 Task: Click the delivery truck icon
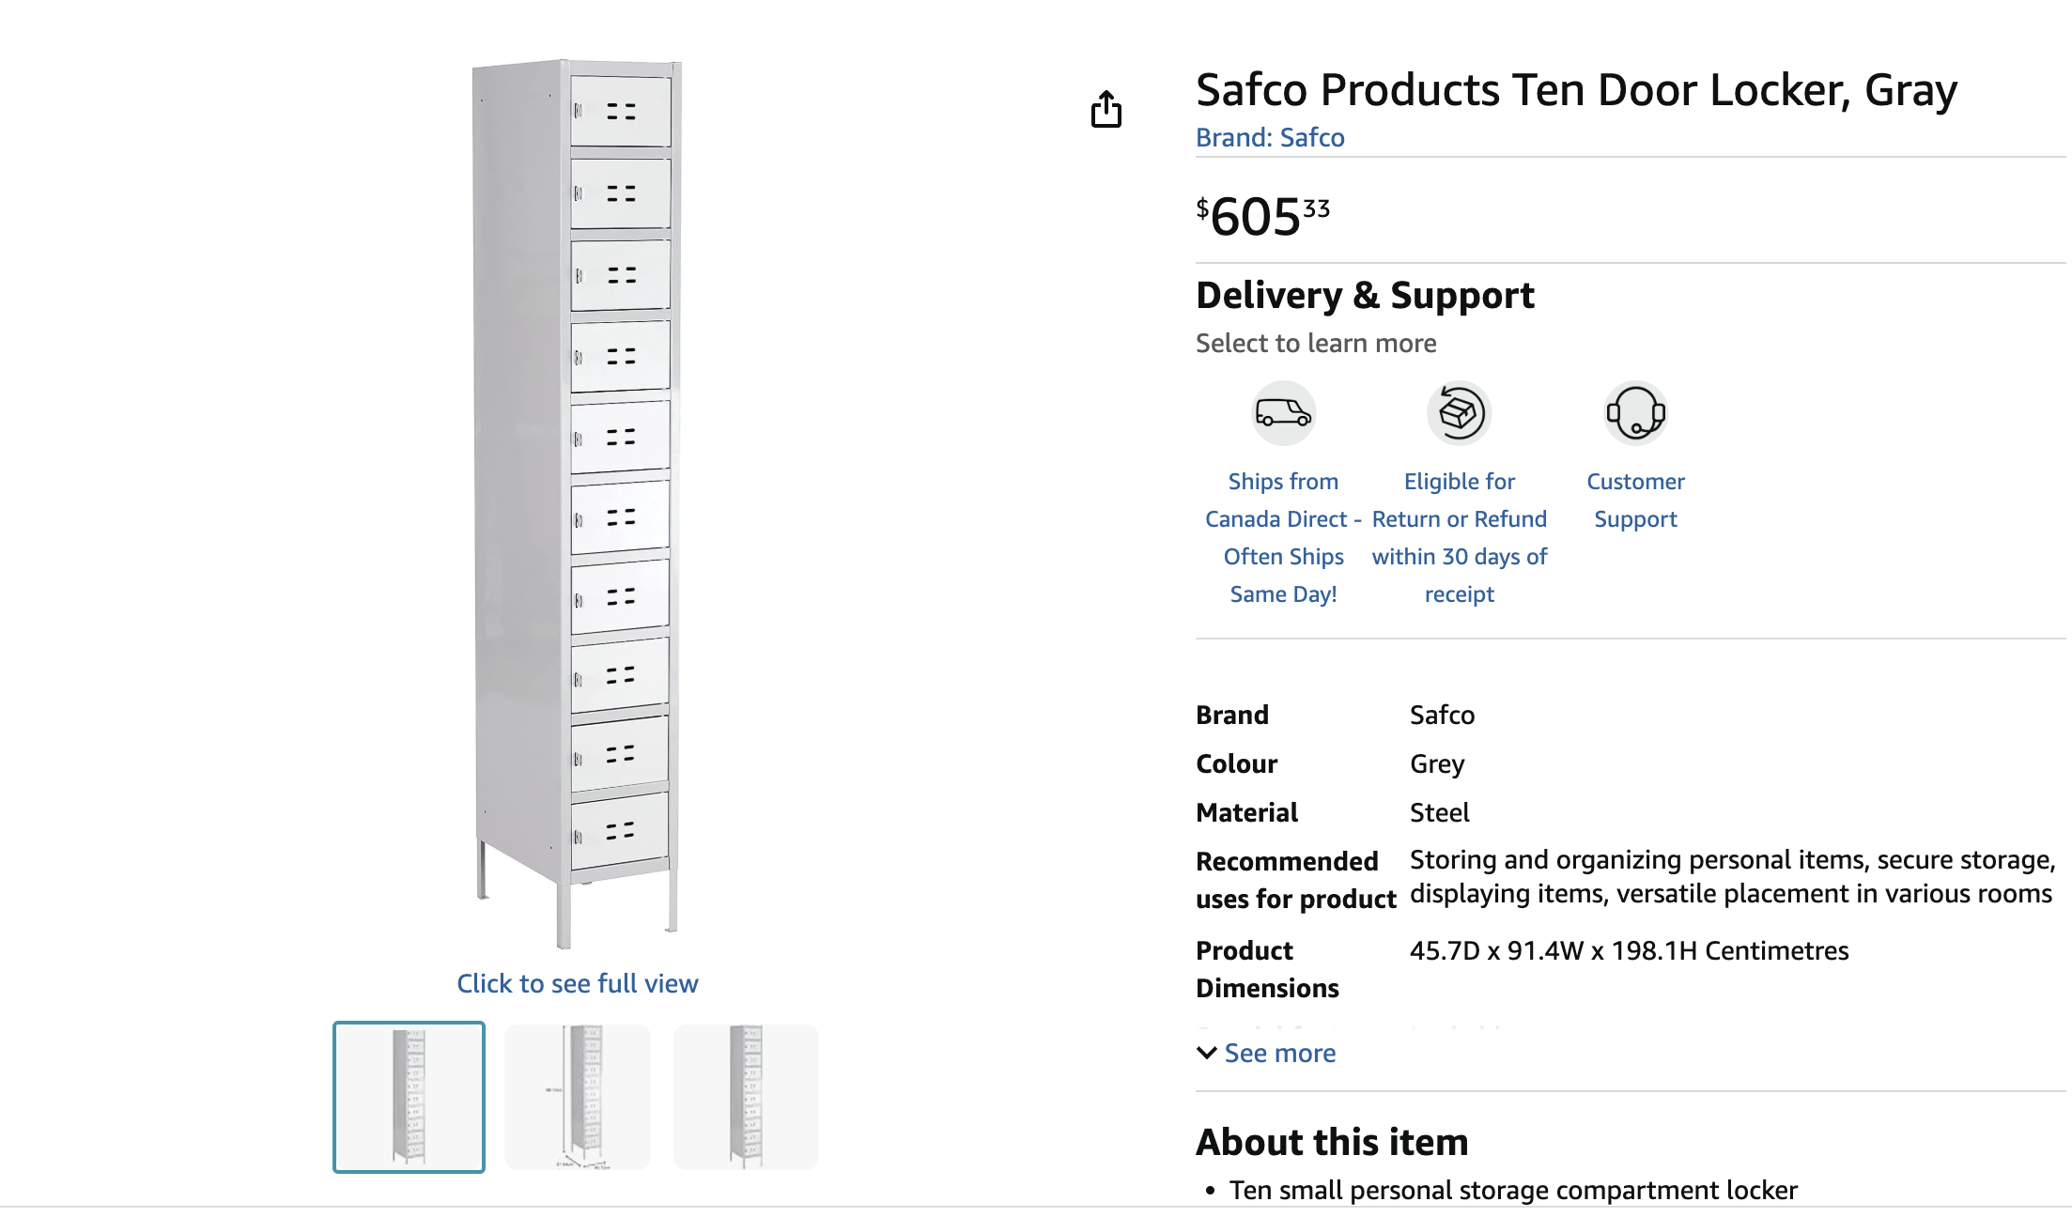coord(1283,413)
